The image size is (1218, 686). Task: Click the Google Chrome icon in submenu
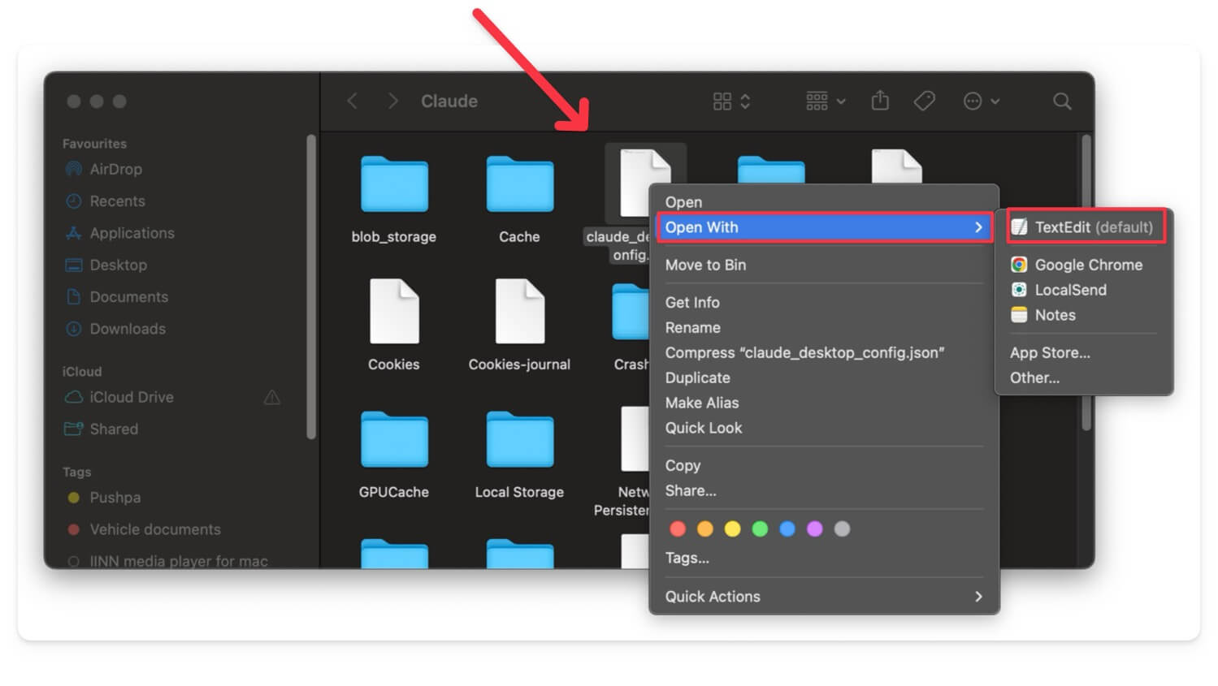pyautogui.click(x=1019, y=265)
